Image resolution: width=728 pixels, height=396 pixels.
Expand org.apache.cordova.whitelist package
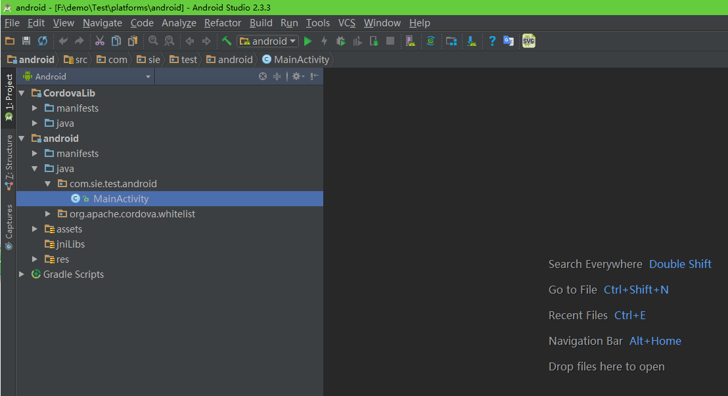(x=48, y=214)
